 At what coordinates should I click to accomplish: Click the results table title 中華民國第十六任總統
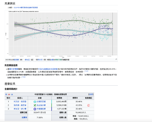pyautogui.click(x=51, y=94)
